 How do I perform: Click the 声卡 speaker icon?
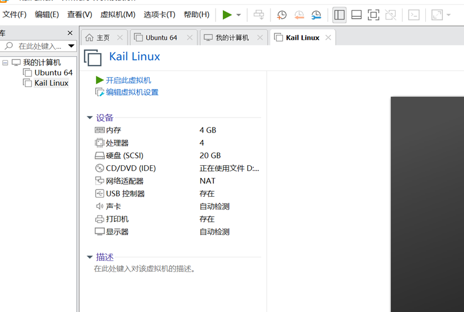100,206
